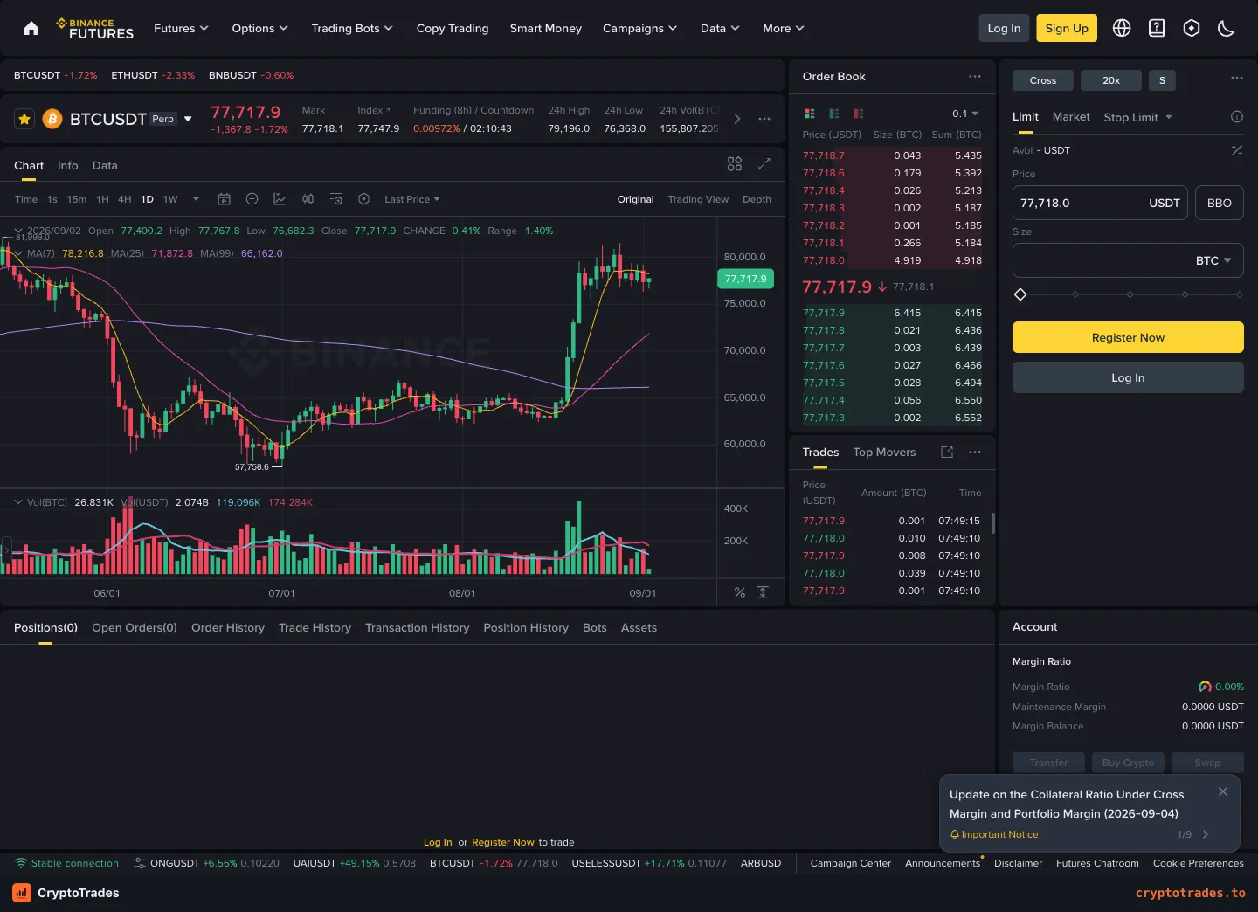Open the Last Price dropdown
Image resolution: width=1258 pixels, height=912 pixels.
412,199
